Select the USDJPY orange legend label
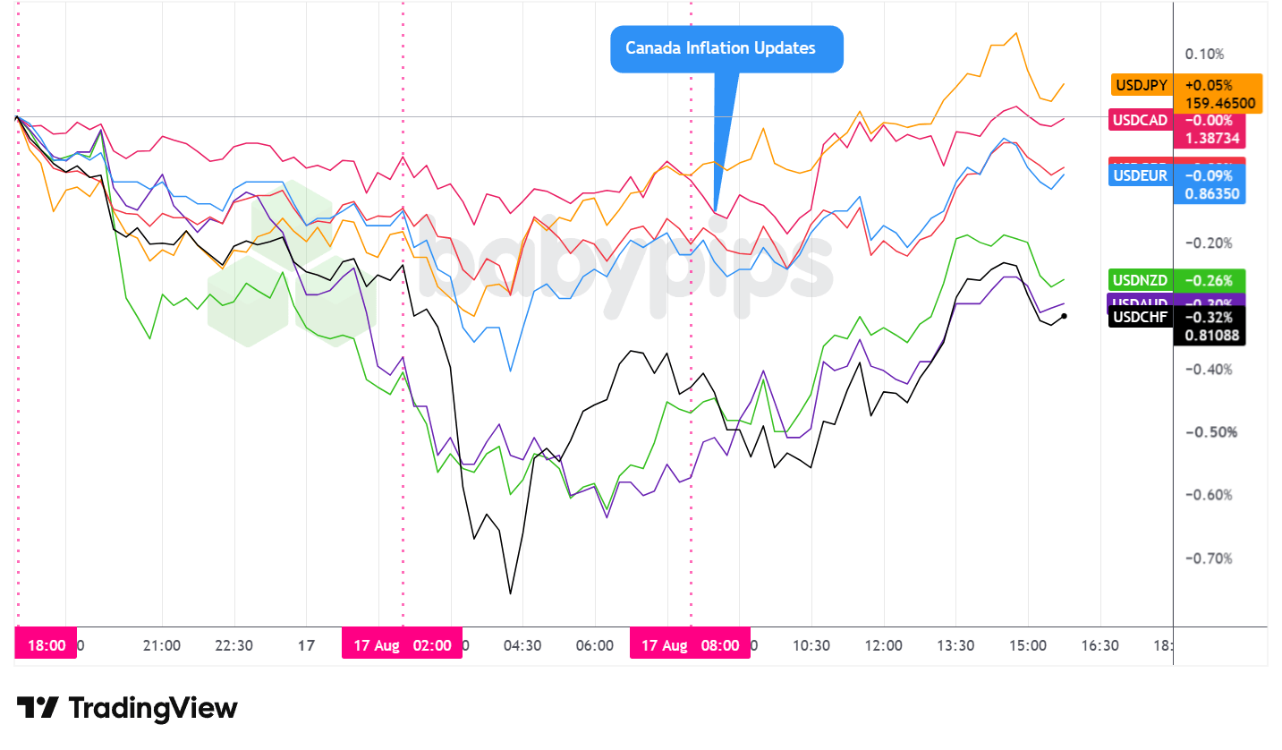The width and height of the screenshot is (1282, 750). point(1142,85)
